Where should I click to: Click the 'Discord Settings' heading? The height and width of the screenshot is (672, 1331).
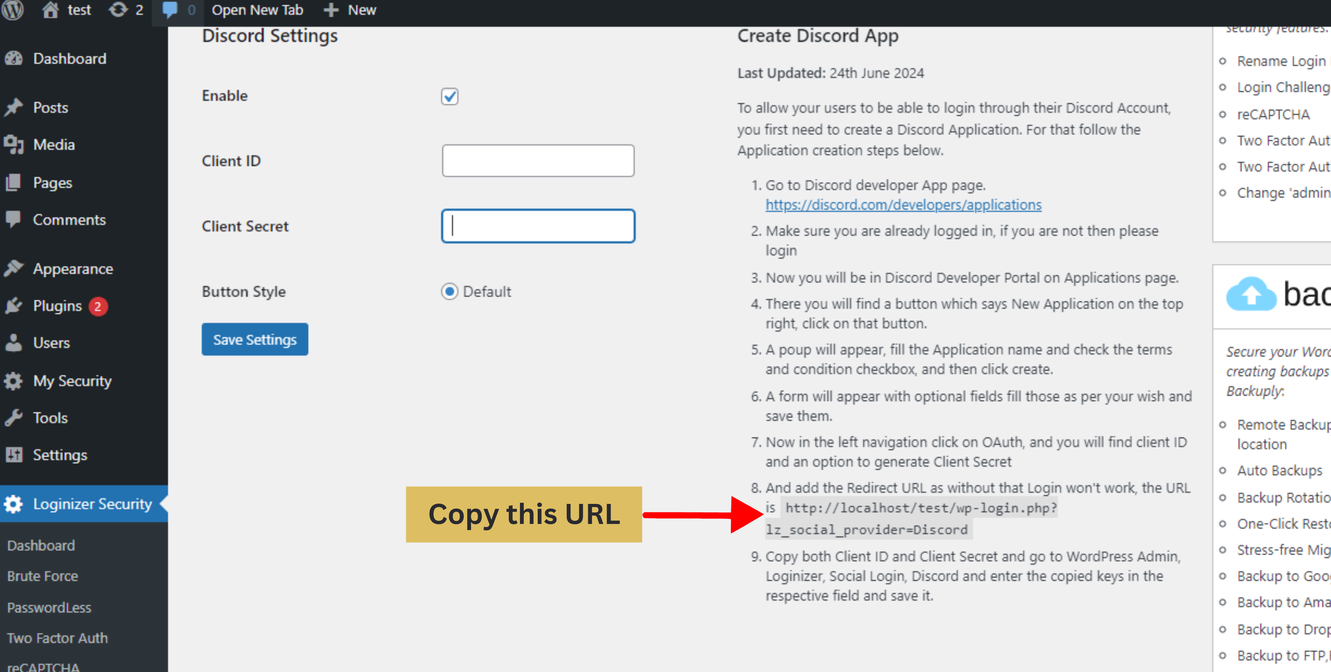pyautogui.click(x=270, y=36)
